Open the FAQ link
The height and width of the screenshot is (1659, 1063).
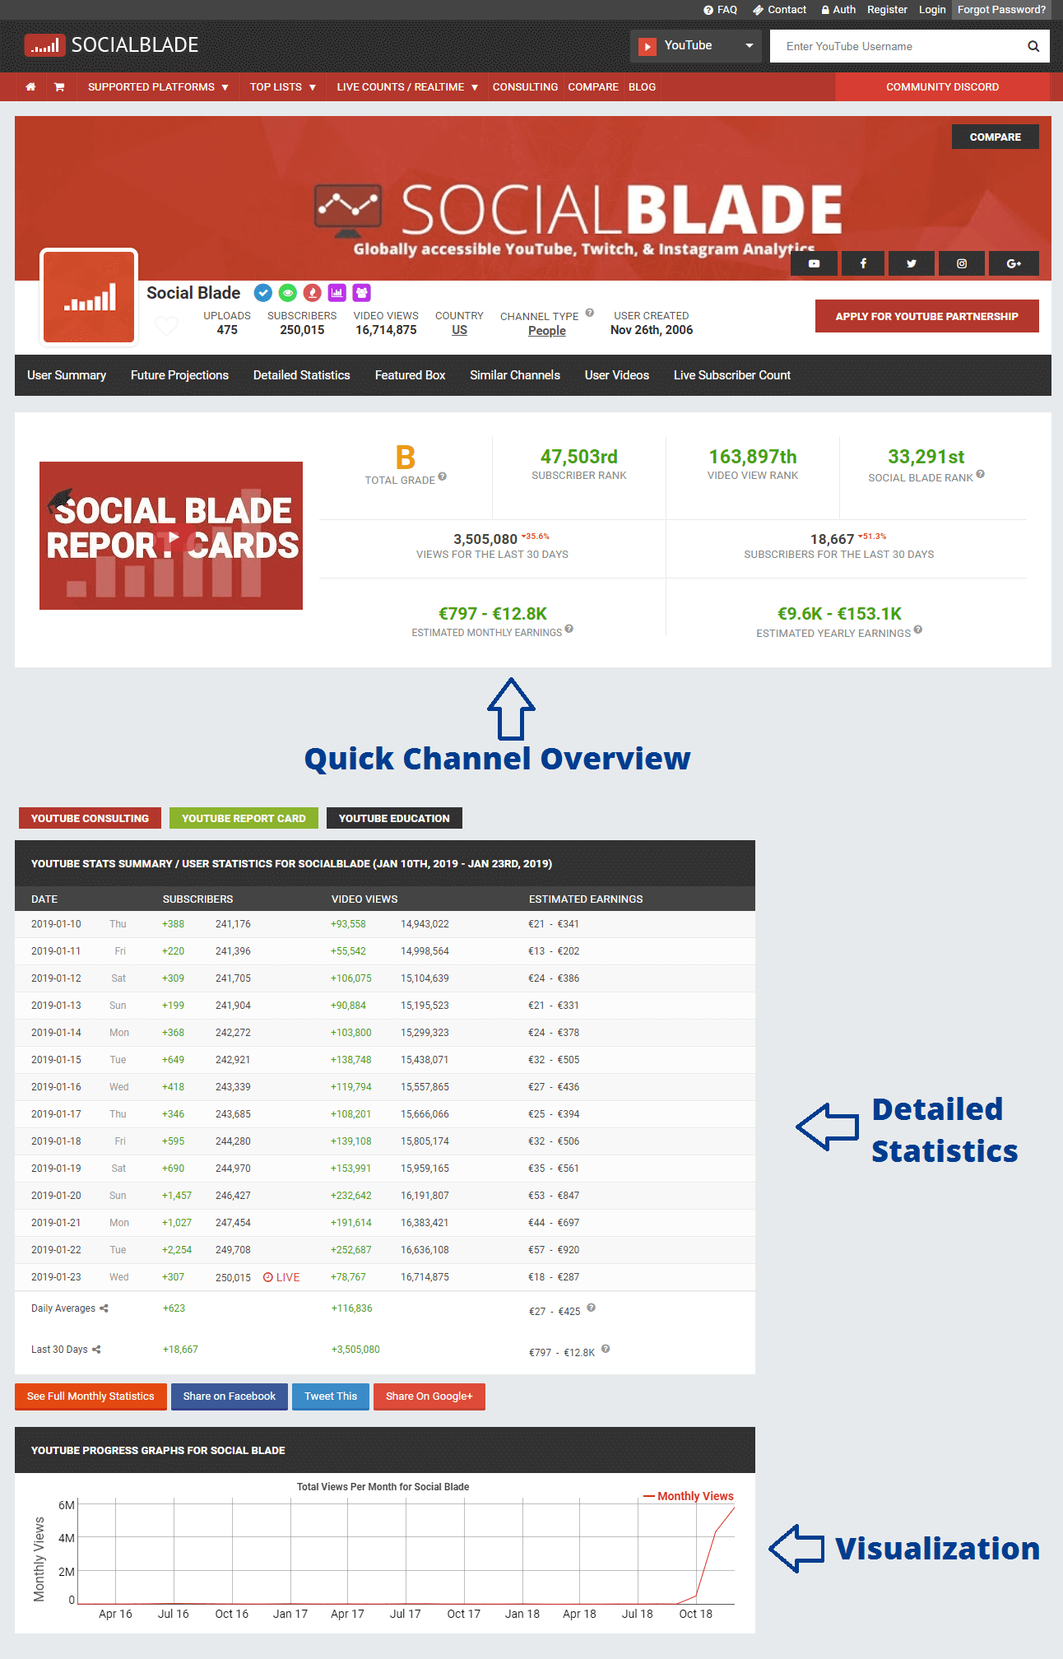tap(721, 10)
